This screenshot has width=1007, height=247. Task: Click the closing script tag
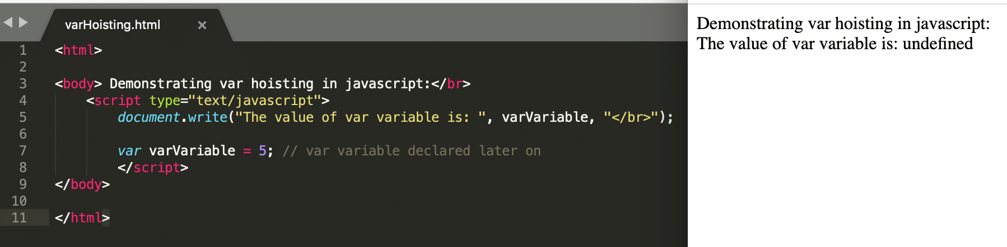(153, 168)
